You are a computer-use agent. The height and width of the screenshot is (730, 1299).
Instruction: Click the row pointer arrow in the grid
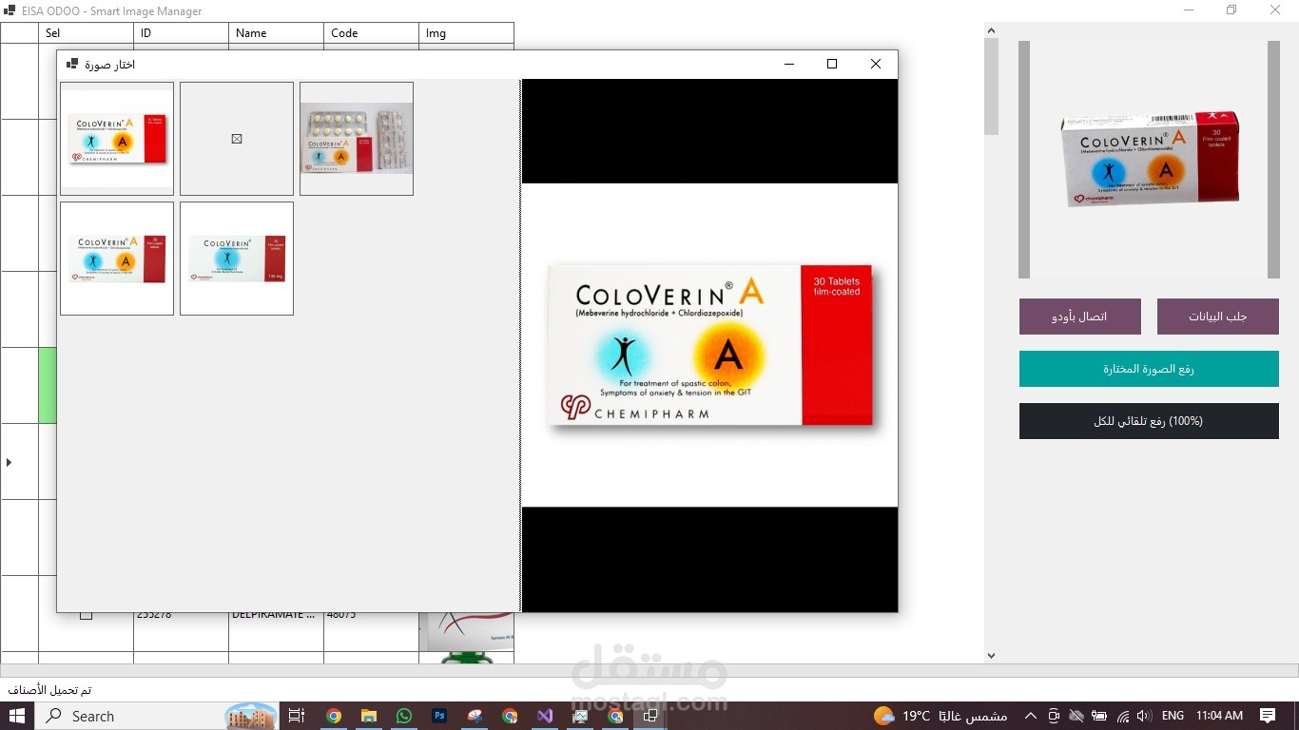(10, 462)
